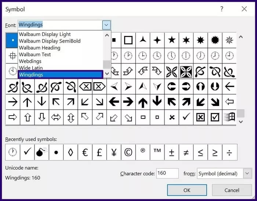
Task: Select the diamond from recent symbols
Action: pos(70,152)
